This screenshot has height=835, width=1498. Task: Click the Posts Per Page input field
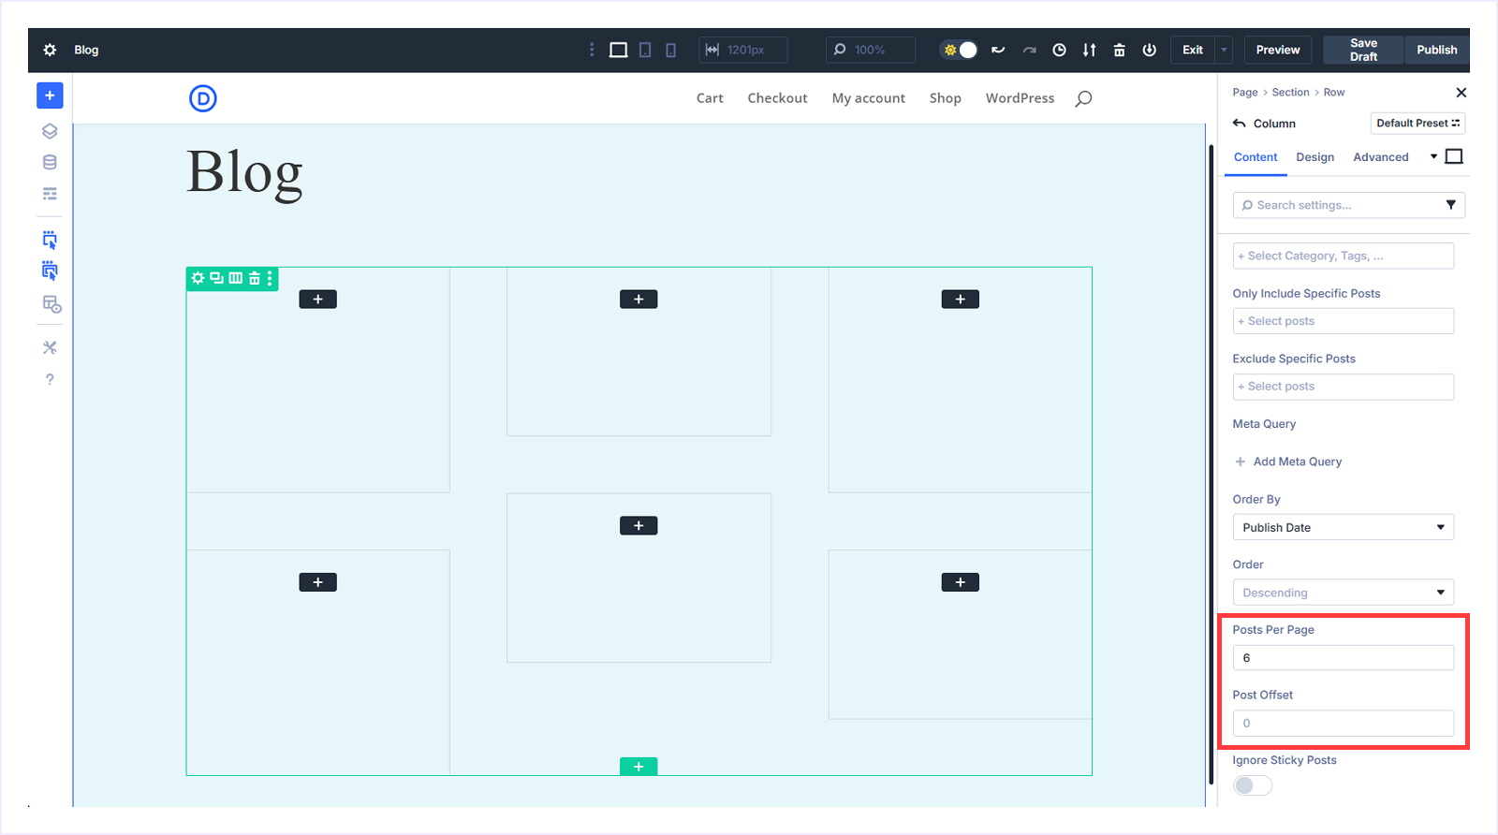click(1343, 658)
